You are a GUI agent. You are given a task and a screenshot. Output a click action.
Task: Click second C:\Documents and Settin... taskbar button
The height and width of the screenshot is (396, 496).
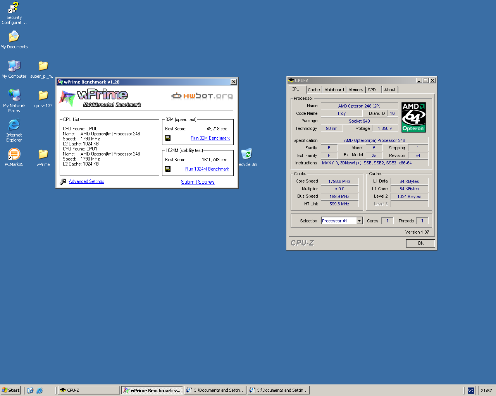pos(279,390)
